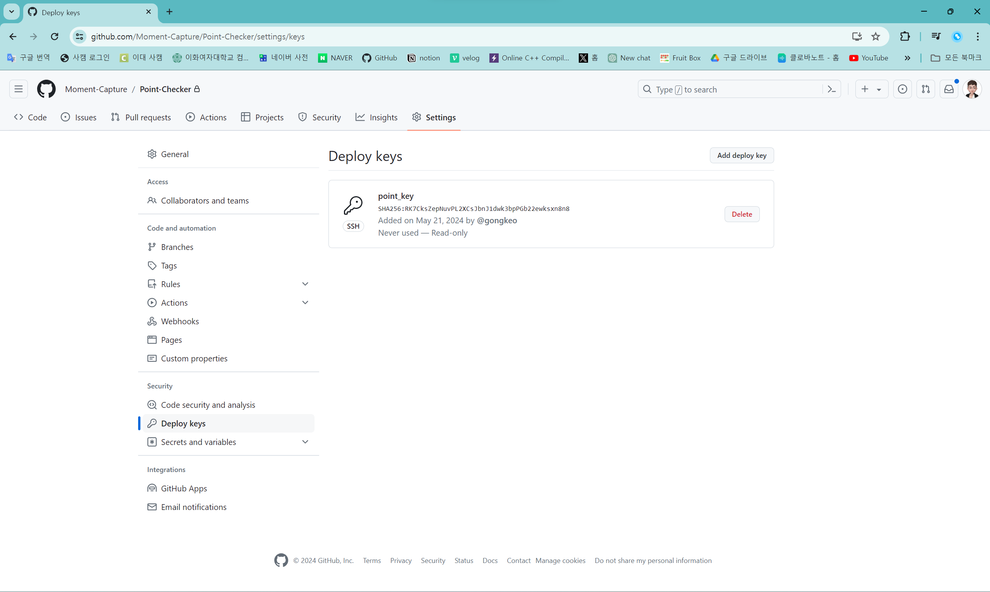Open the Chrome extensions puzzle icon
Screen dimensions: 990x592
[x=905, y=37]
